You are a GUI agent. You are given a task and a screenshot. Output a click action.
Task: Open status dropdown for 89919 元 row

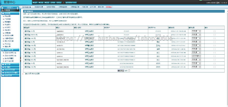point(196,35)
